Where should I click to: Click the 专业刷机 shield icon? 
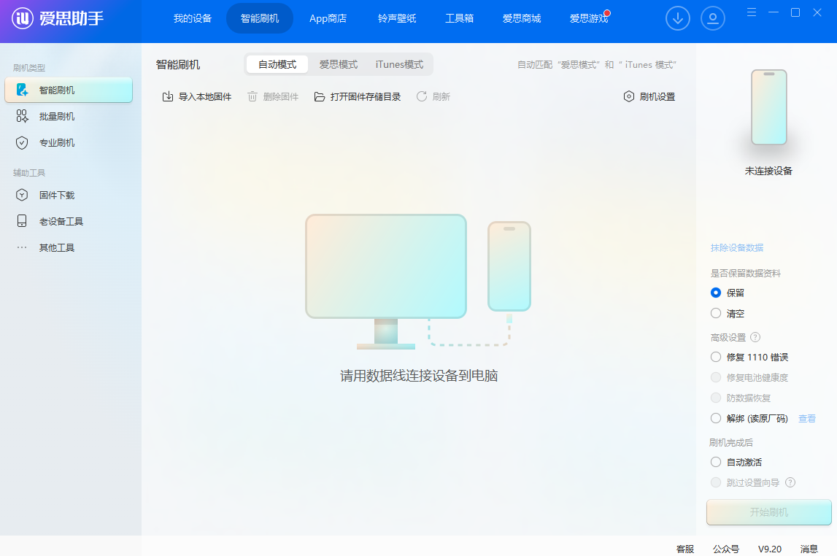tap(22, 142)
